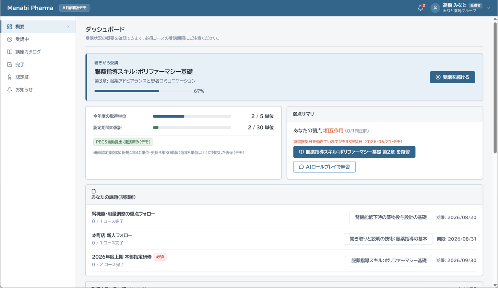Click the 腎機能・用量調整の重点フォロー task title
The height and width of the screenshot is (288, 498).
tap(123, 214)
